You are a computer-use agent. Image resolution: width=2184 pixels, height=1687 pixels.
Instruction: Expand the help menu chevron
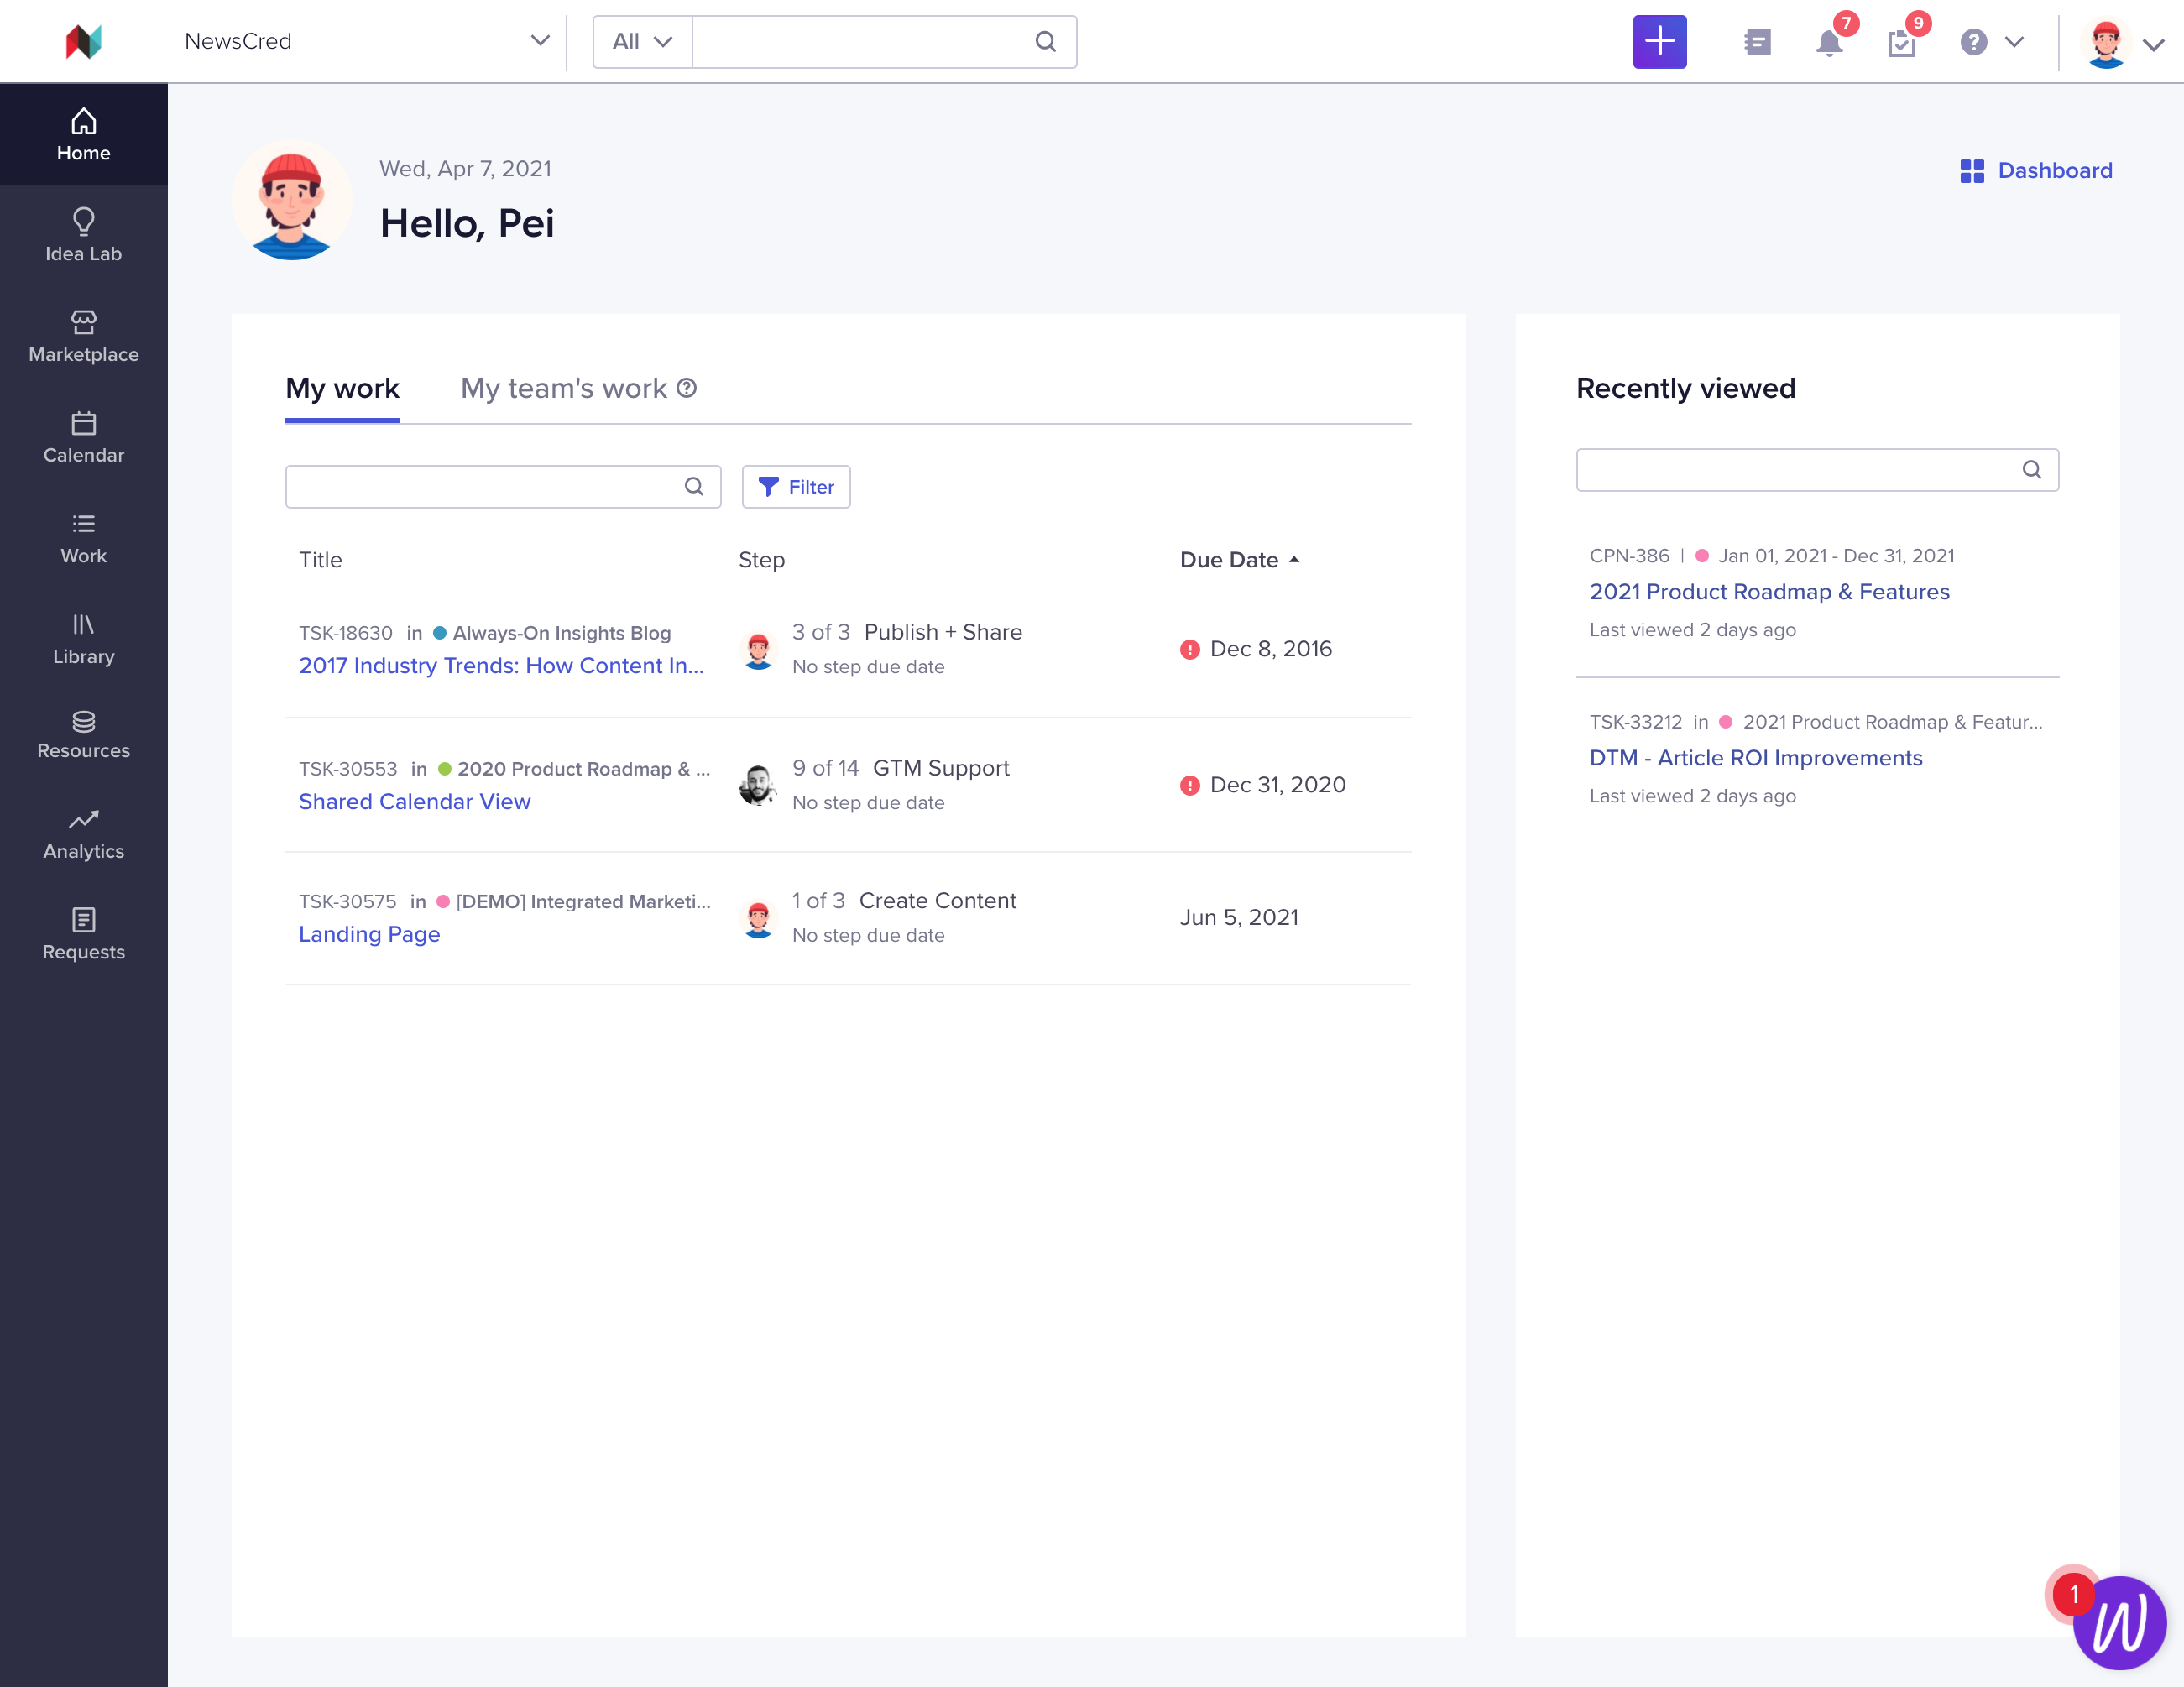[2014, 41]
